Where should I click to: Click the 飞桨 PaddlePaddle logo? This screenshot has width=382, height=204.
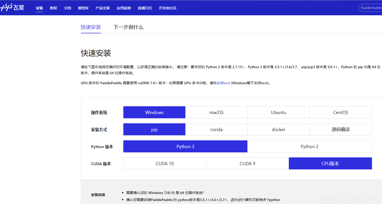pos(13,7)
